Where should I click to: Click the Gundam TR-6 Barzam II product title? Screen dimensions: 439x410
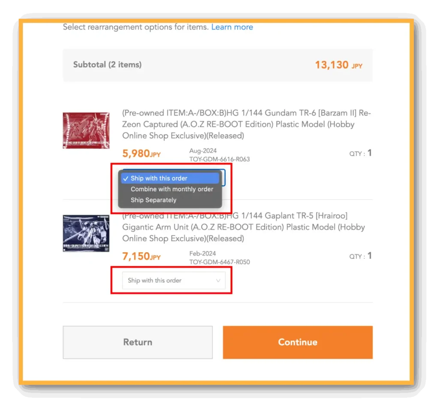click(x=247, y=124)
